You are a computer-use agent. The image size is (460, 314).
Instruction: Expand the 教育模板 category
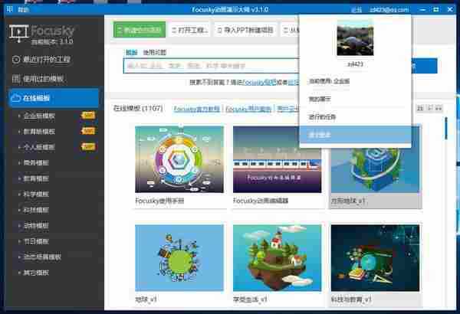coord(36,178)
